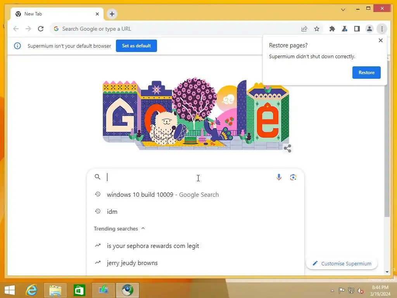The image size is (397, 298).
Task: Open a new tab with plus button
Action: tap(112, 14)
